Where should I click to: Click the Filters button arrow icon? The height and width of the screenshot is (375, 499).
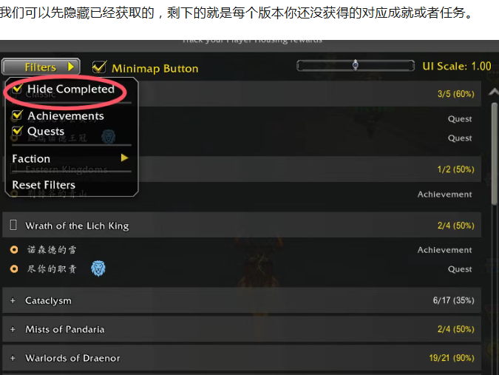pyautogui.click(x=71, y=67)
